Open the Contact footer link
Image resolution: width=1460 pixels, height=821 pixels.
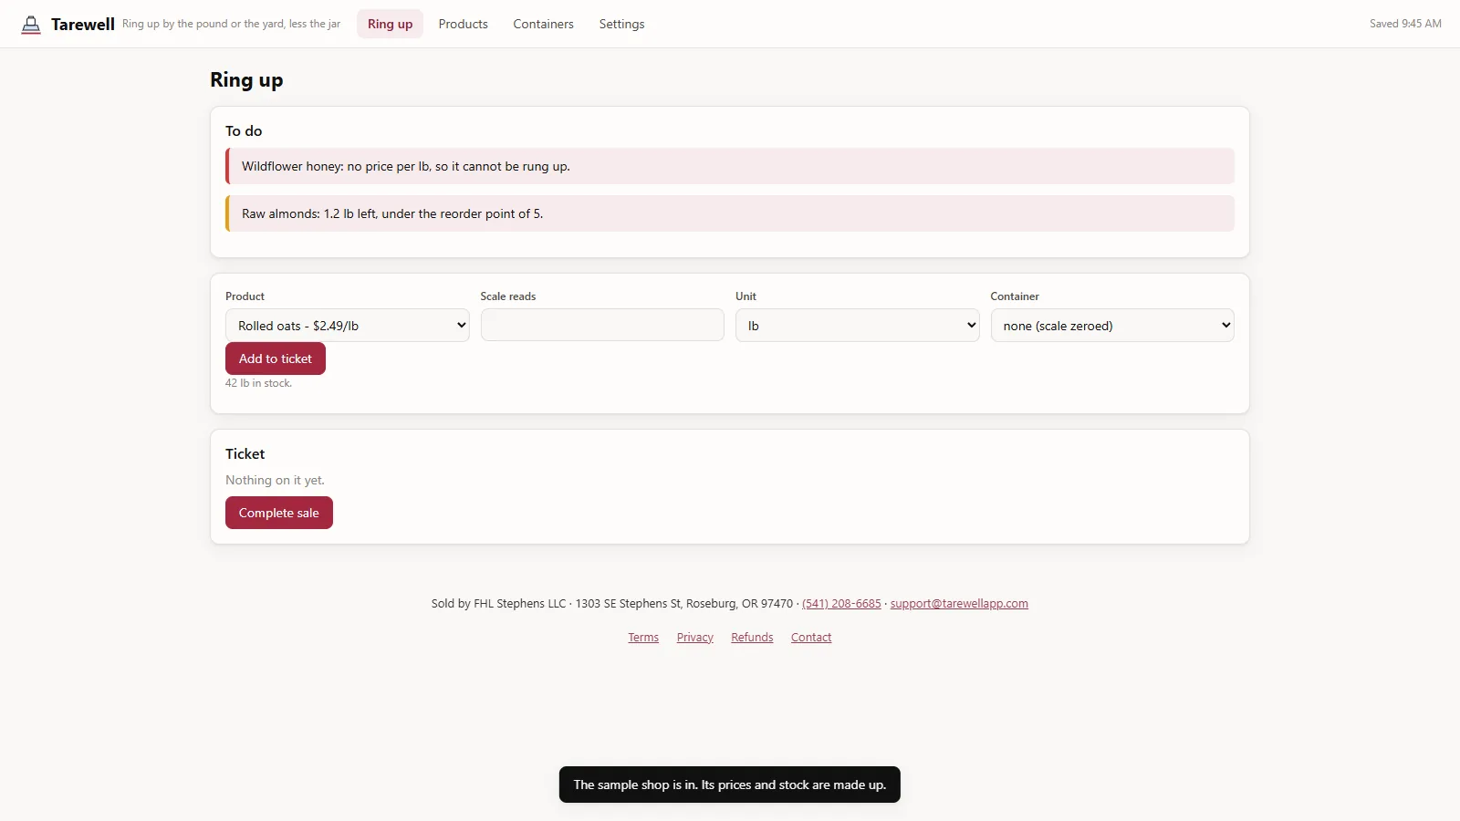[811, 638]
